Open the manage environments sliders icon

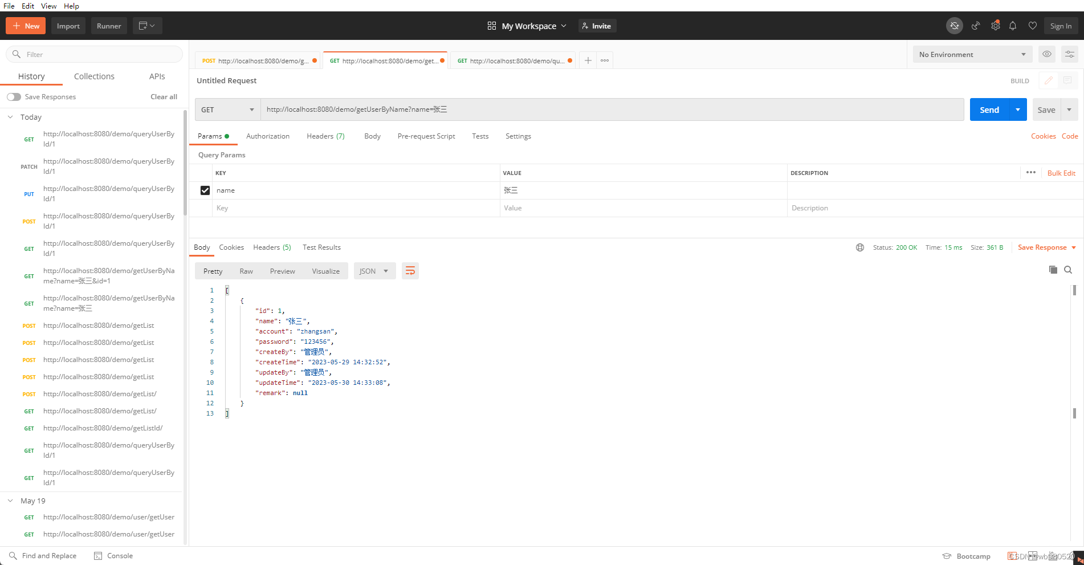1070,54
